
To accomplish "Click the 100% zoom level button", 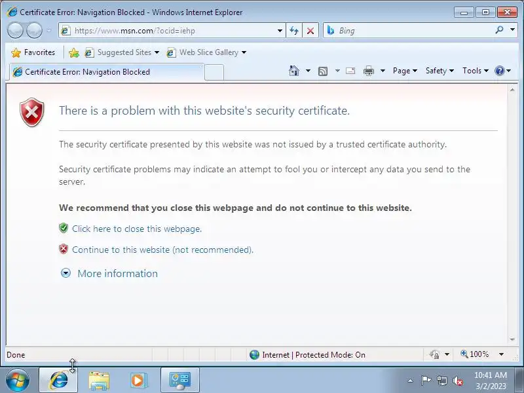I will click(x=474, y=354).
